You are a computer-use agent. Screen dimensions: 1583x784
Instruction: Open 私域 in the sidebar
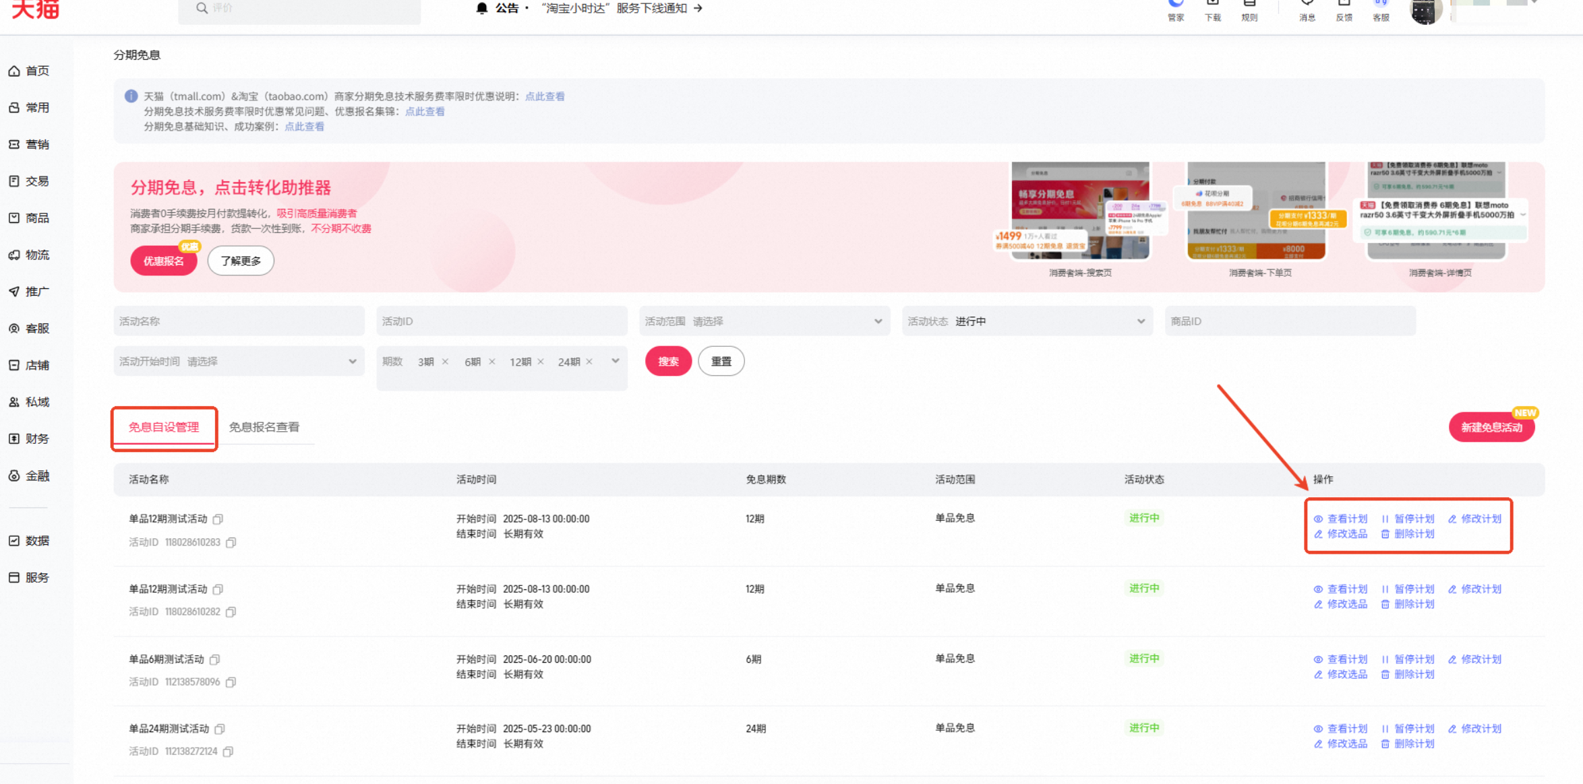pyautogui.click(x=29, y=402)
